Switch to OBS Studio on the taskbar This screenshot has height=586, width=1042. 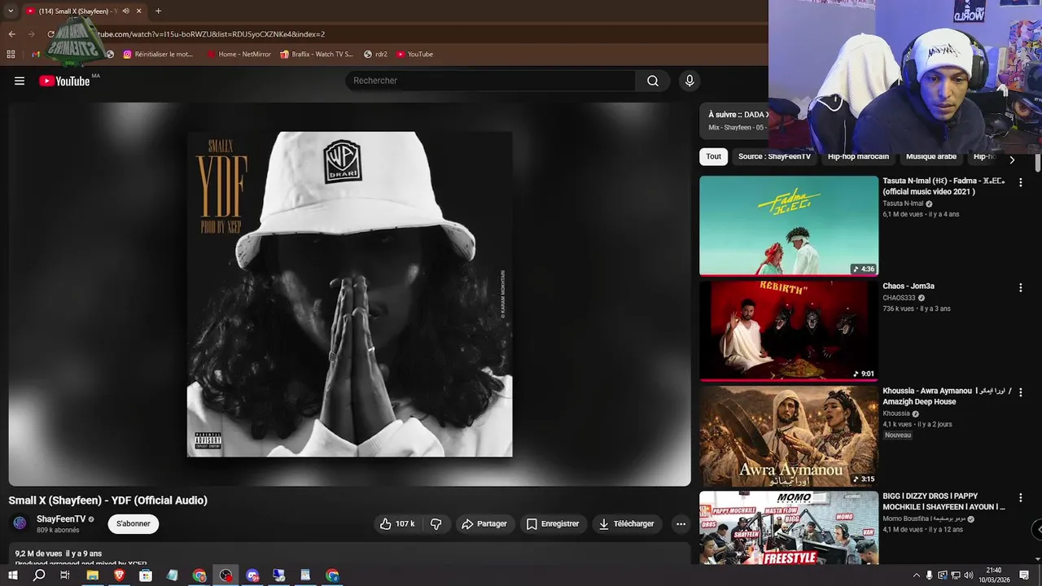click(x=225, y=575)
